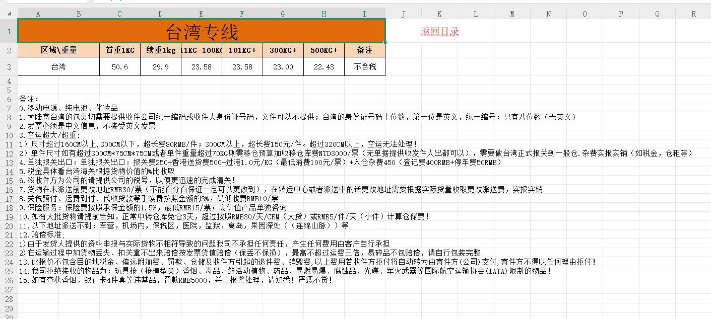Select the 续重1kg header cell
The height and width of the screenshot is (319, 711).
(161, 50)
